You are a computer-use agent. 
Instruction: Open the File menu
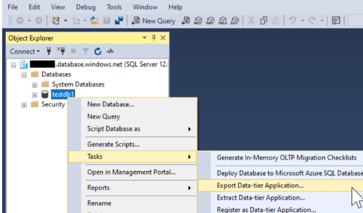(13, 7)
